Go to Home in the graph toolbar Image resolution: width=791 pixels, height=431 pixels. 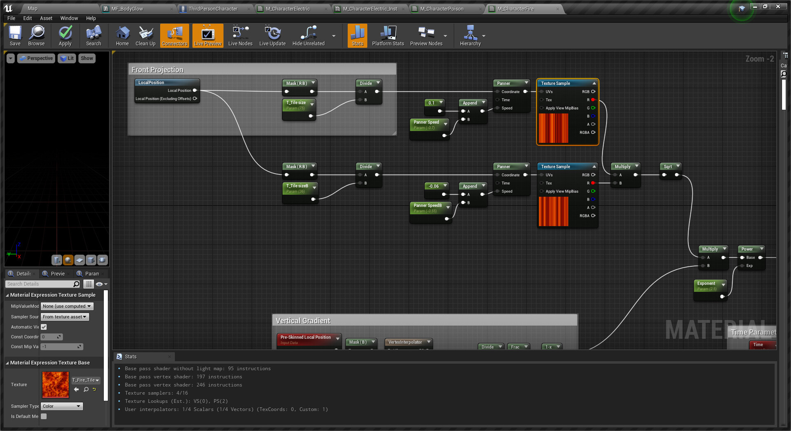[122, 35]
